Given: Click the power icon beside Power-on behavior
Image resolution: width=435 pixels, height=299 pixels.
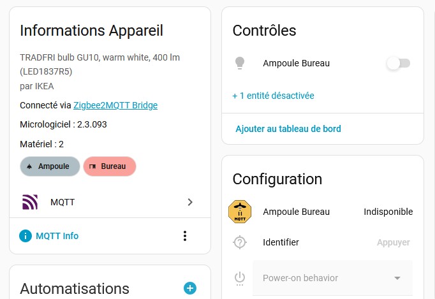Looking at the screenshot, I should click(x=240, y=278).
